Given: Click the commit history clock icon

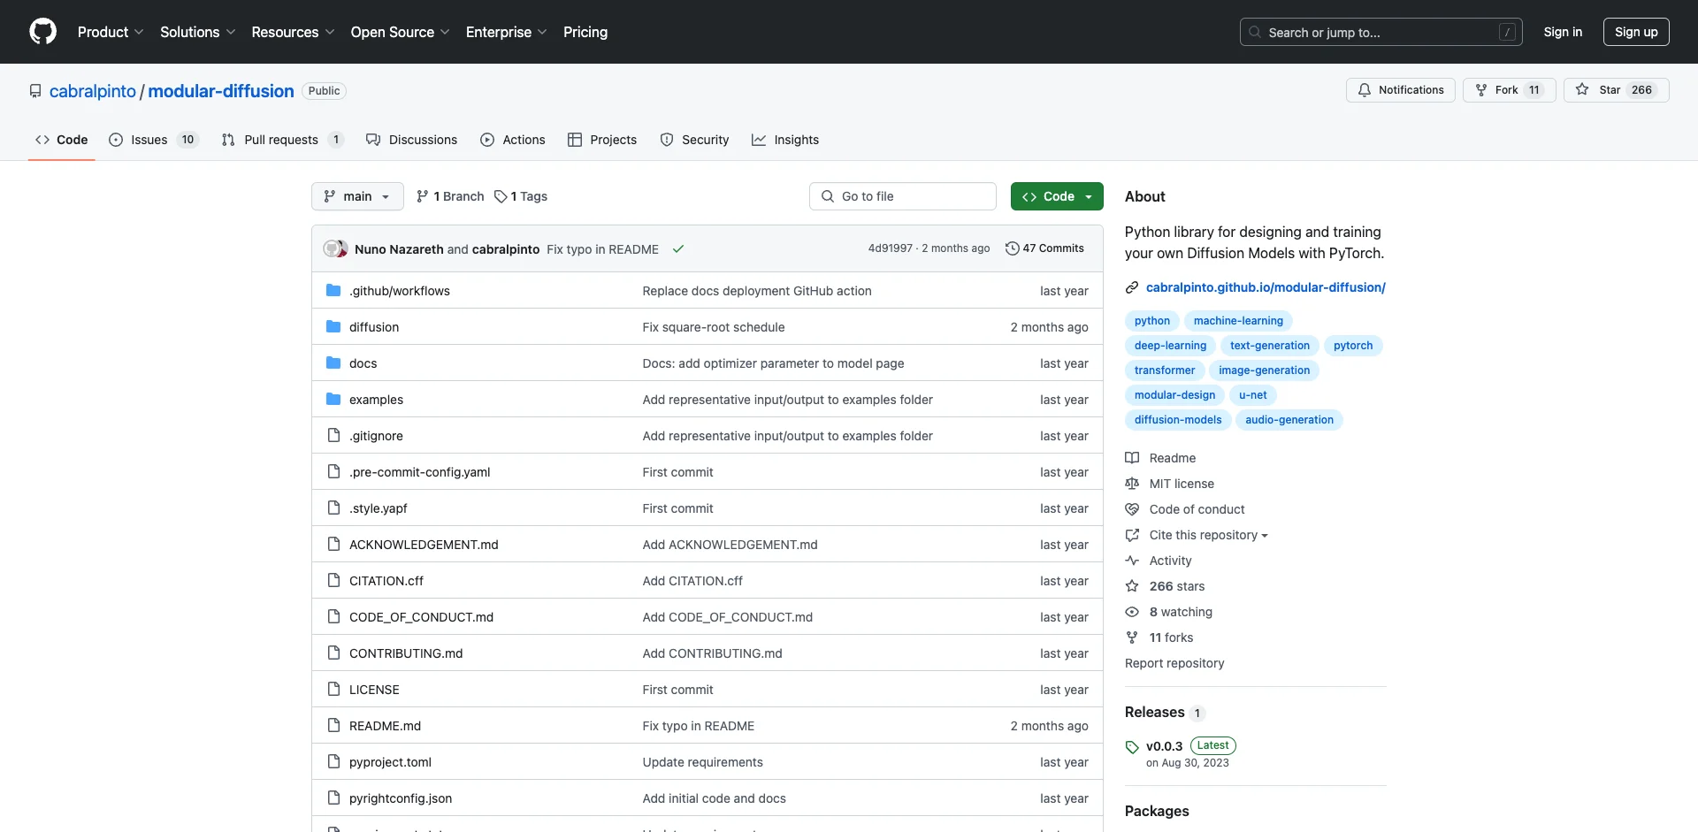Looking at the screenshot, I should (1012, 248).
